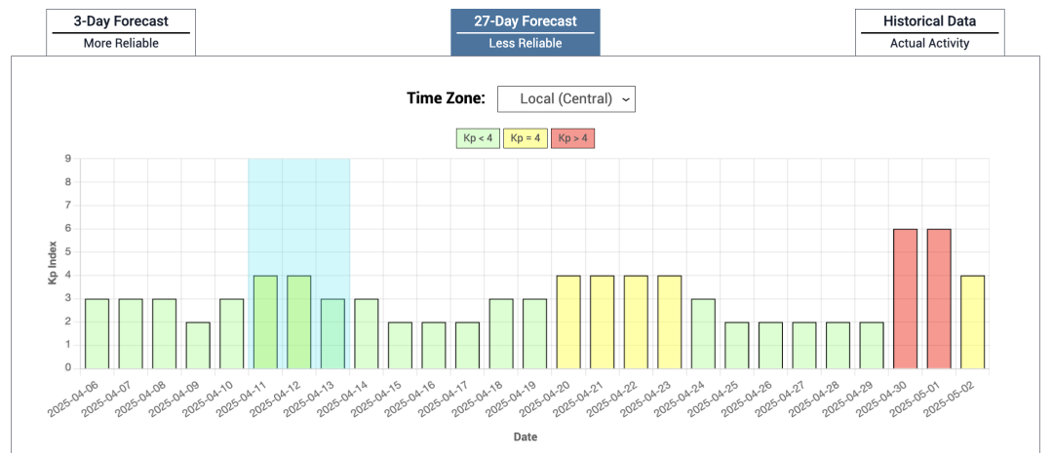Select the bar for 2025-04-16

[434, 345]
